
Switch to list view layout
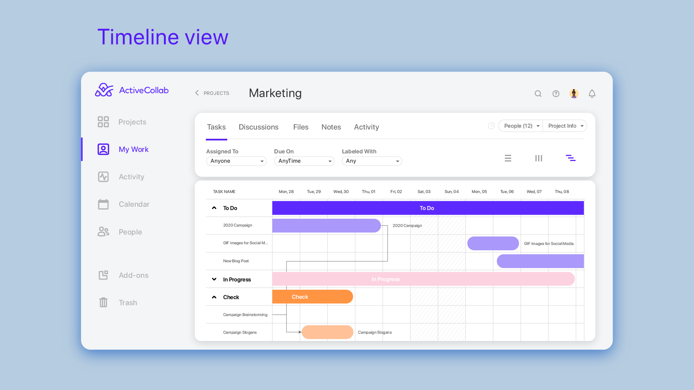(508, 158)
